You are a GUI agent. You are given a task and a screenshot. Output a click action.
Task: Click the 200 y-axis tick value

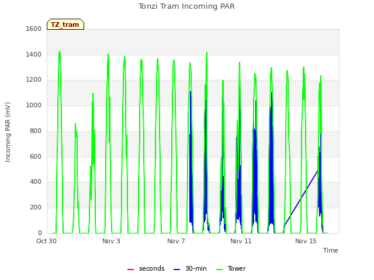tap(36, 208)
